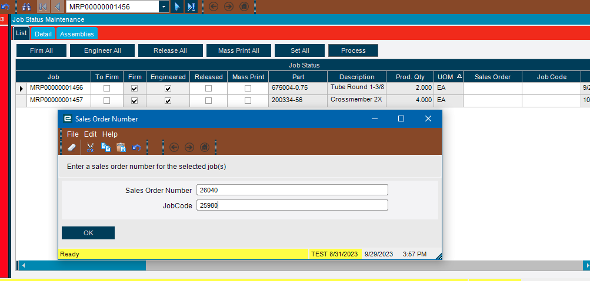This screenshot has height=281, width=590.
Task: Click the scissors cut icon
Action: 90,147
